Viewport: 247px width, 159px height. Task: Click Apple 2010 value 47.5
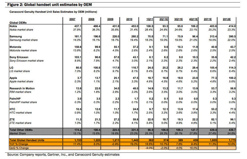[x=136, y=78]
